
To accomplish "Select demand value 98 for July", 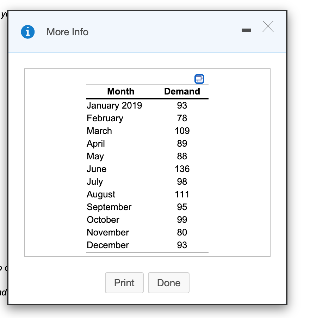I will click(182, 182).
